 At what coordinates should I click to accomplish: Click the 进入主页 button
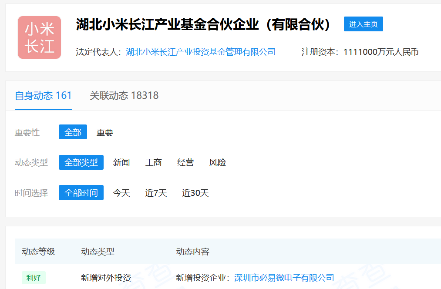pos(363,24)
